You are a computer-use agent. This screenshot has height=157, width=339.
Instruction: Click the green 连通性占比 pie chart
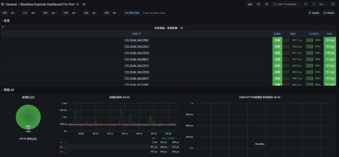[x=28, y=117]
